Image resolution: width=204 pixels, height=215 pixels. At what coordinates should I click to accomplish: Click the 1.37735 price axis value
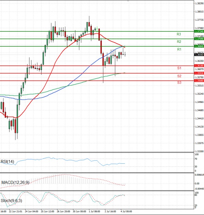tap(199, 20)
